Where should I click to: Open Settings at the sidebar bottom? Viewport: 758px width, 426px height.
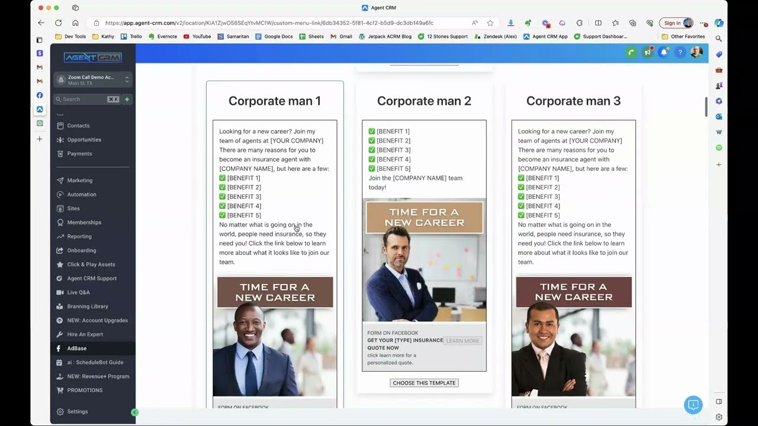[77, 412]
